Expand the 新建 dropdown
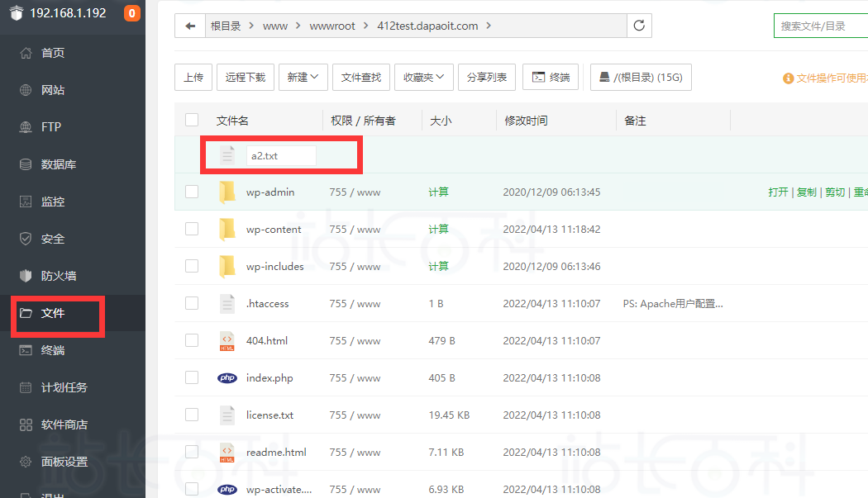This screenshot has width=868, height=498. (x=303, y=78)
